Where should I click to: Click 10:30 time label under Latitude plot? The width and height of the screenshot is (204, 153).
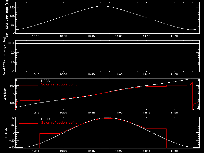click(x=63, y=151)
